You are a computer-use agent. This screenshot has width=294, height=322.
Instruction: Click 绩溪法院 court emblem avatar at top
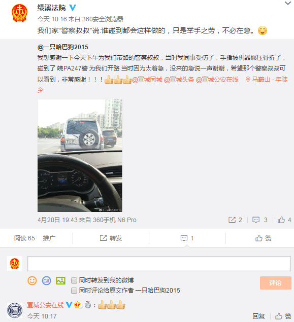(x=19, y=13)
